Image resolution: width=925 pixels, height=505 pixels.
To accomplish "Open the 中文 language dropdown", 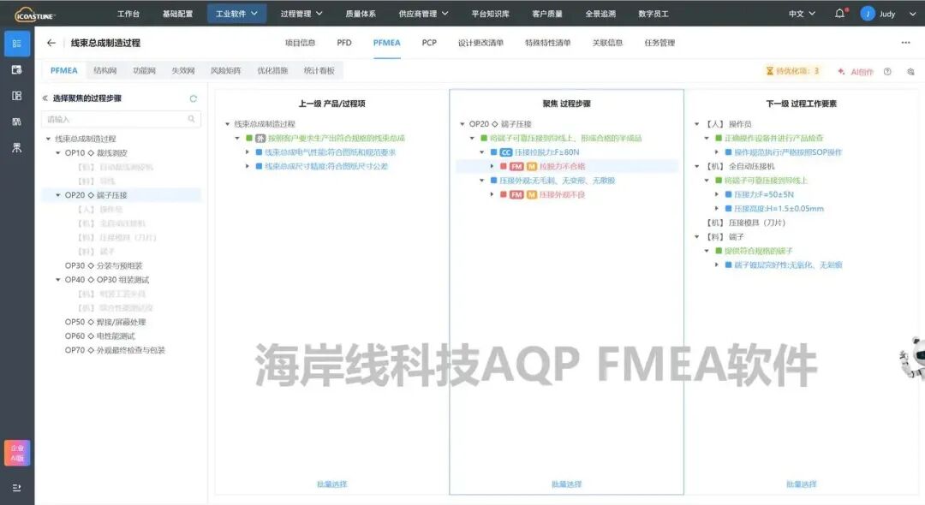I will (x=802, y=14).
